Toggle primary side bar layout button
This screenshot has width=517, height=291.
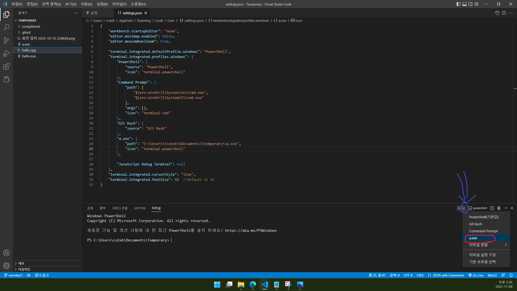click(459, 4)
